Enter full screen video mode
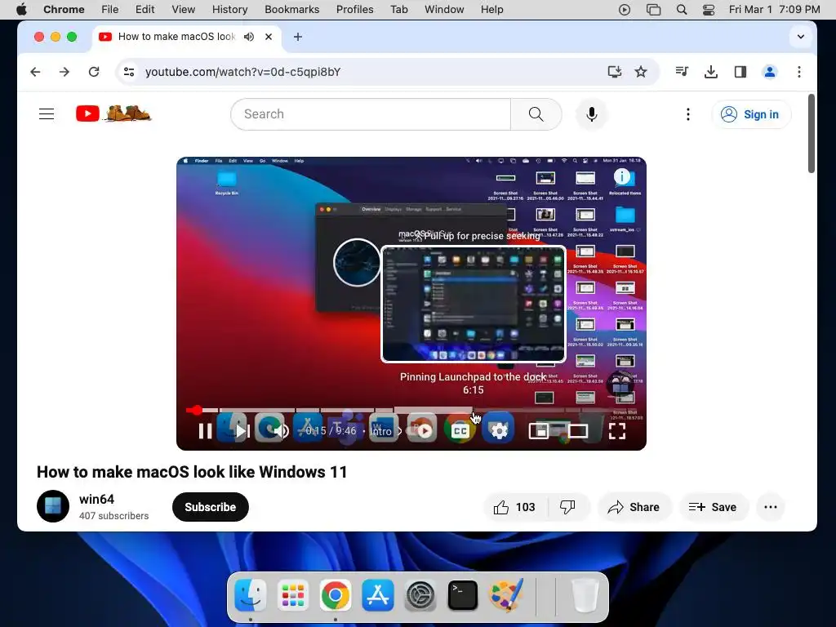 (x=617, y=431)
